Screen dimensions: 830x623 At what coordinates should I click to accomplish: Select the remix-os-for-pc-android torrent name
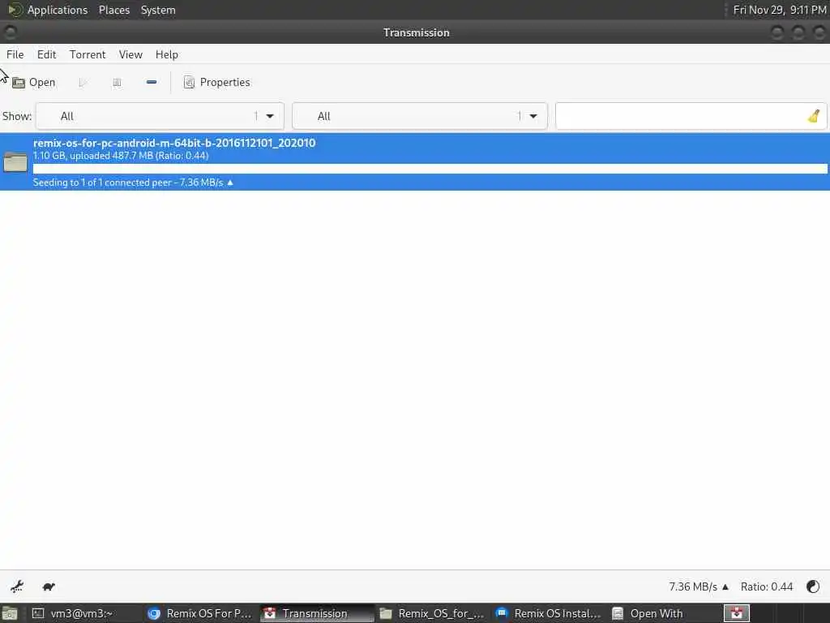coord(174,143)
